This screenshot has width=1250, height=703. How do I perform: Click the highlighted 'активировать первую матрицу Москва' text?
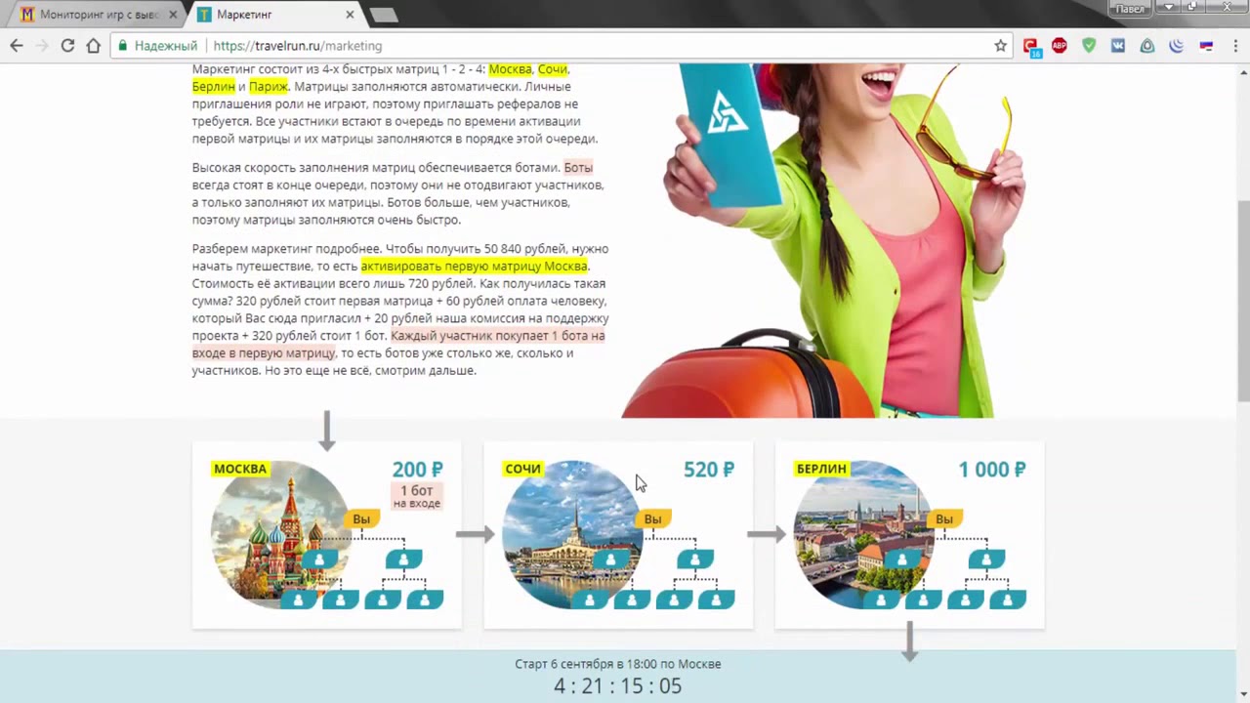[475, 266]
